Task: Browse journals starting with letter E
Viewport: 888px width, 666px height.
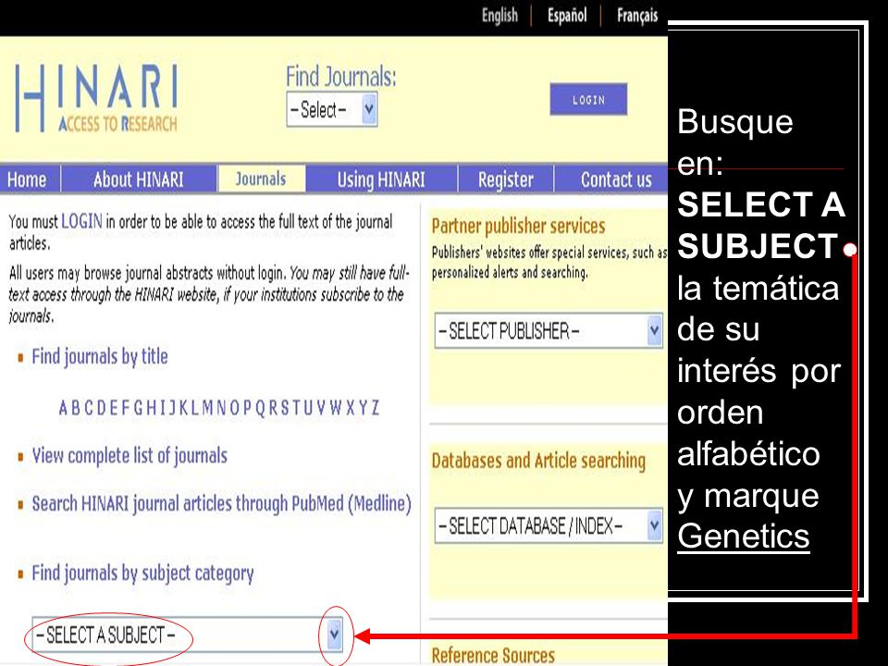Action: point(114,408)
